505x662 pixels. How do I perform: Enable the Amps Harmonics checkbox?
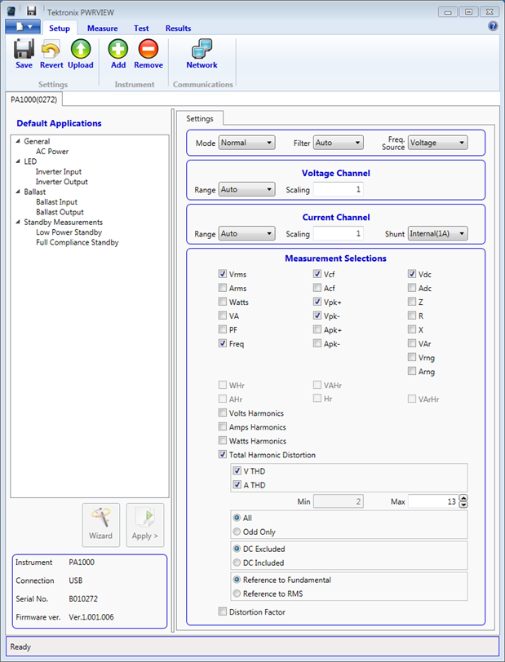(x=222, y=426)
